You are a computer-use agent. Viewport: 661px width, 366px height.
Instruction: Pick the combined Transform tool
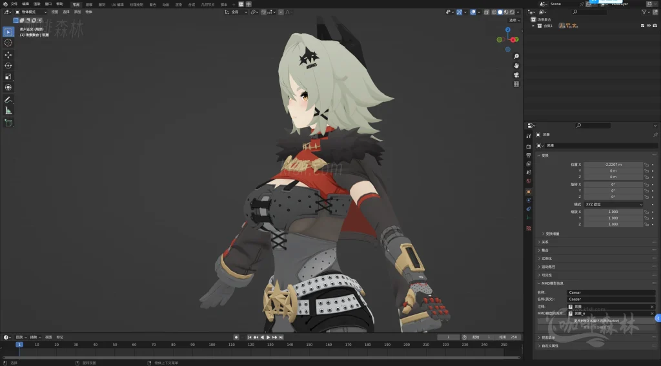click(x=8, y=87)
